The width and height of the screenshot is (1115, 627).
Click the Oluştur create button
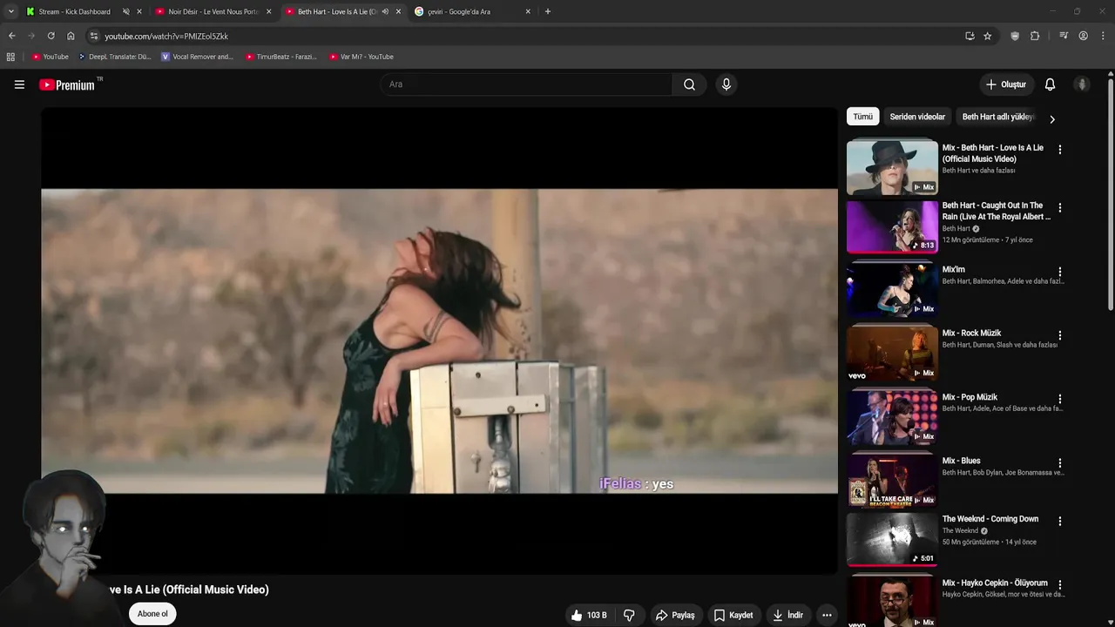1006,84
